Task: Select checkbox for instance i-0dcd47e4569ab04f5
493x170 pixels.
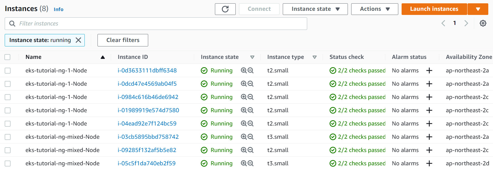Action: point(7,84)
